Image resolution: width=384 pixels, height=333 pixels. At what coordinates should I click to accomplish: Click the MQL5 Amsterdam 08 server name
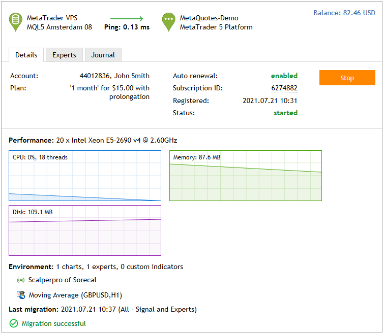[x=60, y=27]
